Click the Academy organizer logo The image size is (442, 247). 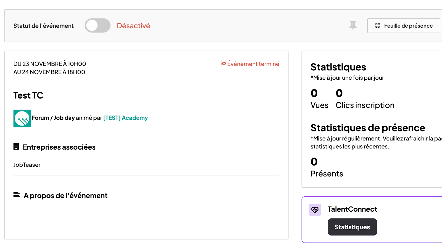[22, 118]
